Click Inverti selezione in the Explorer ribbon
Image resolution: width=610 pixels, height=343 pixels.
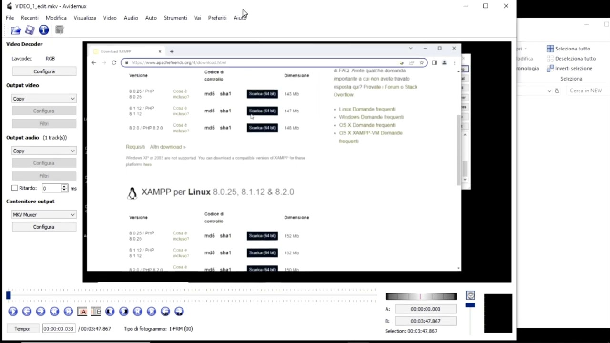click(569, 68)
